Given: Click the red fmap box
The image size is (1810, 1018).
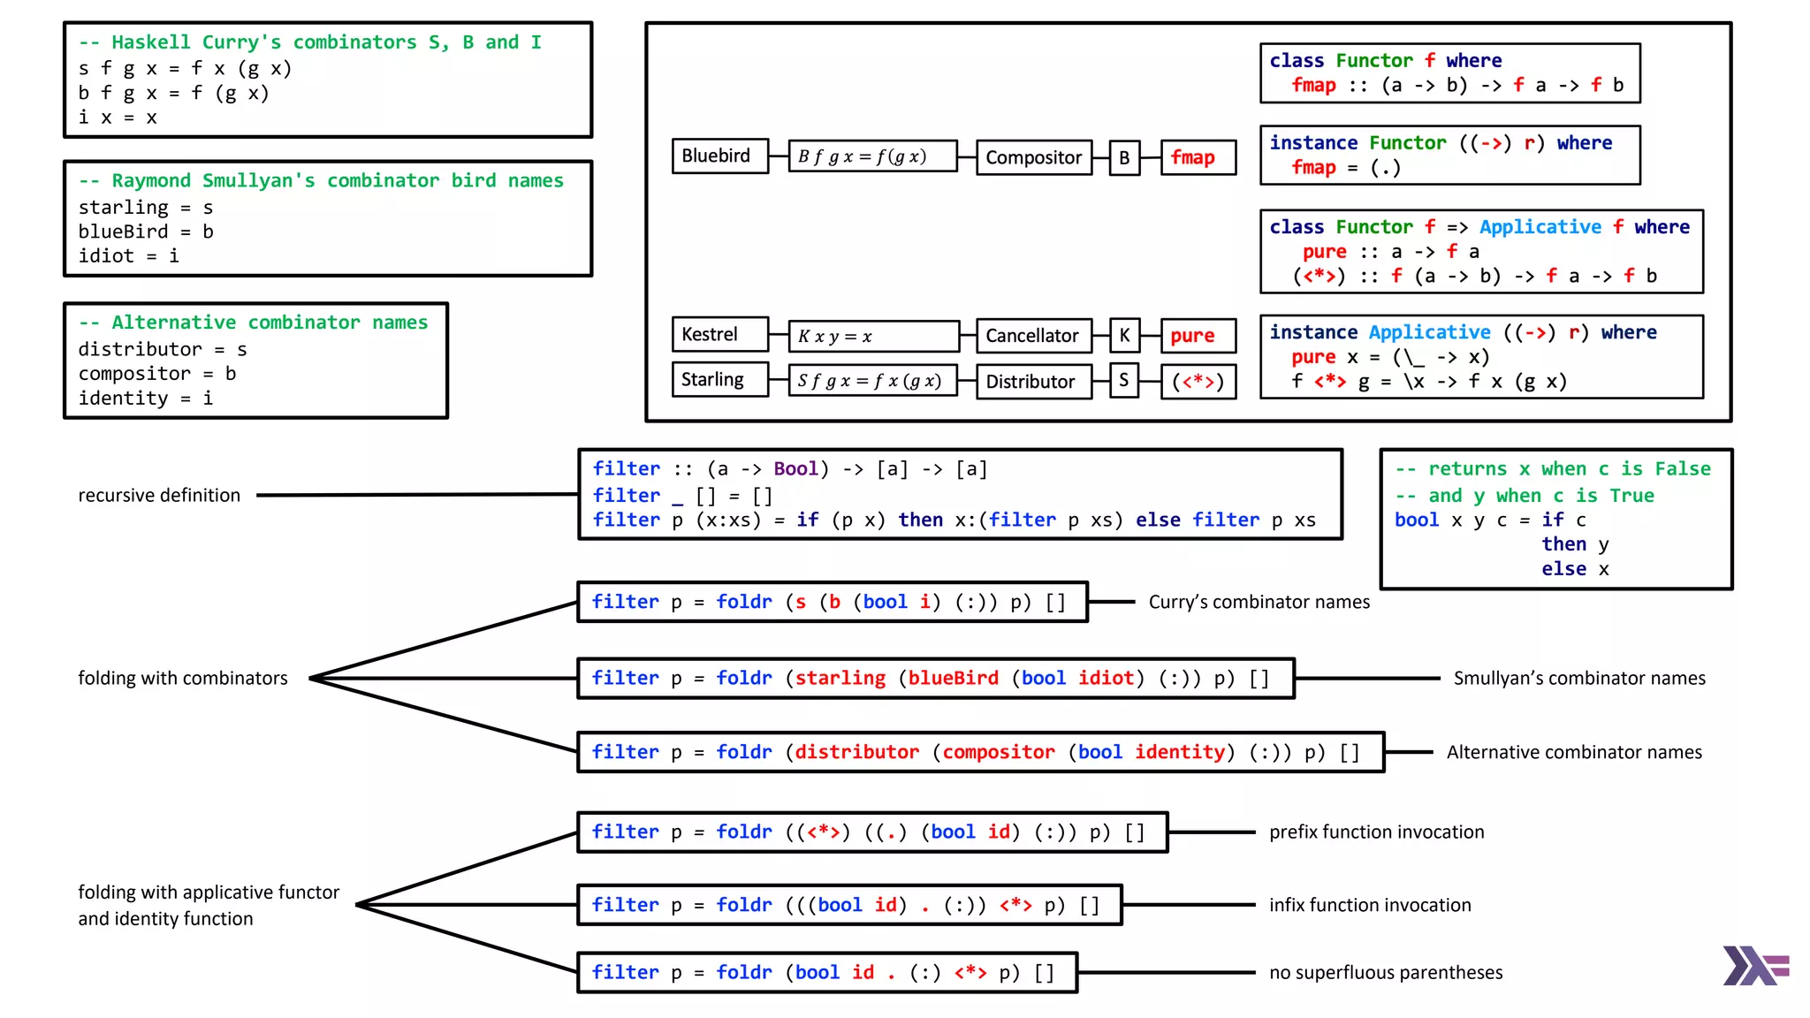Looking at the screenshot, I should pos(1197,158).
